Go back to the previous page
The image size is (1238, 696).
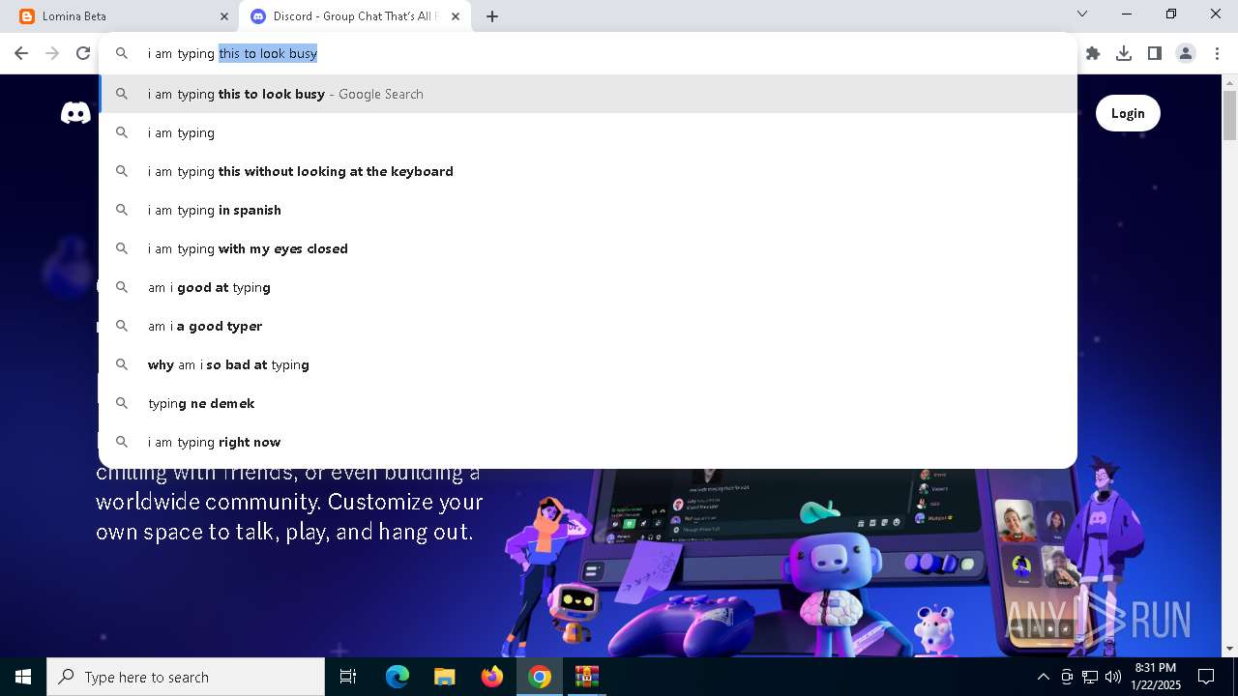[x=21, y=53]
